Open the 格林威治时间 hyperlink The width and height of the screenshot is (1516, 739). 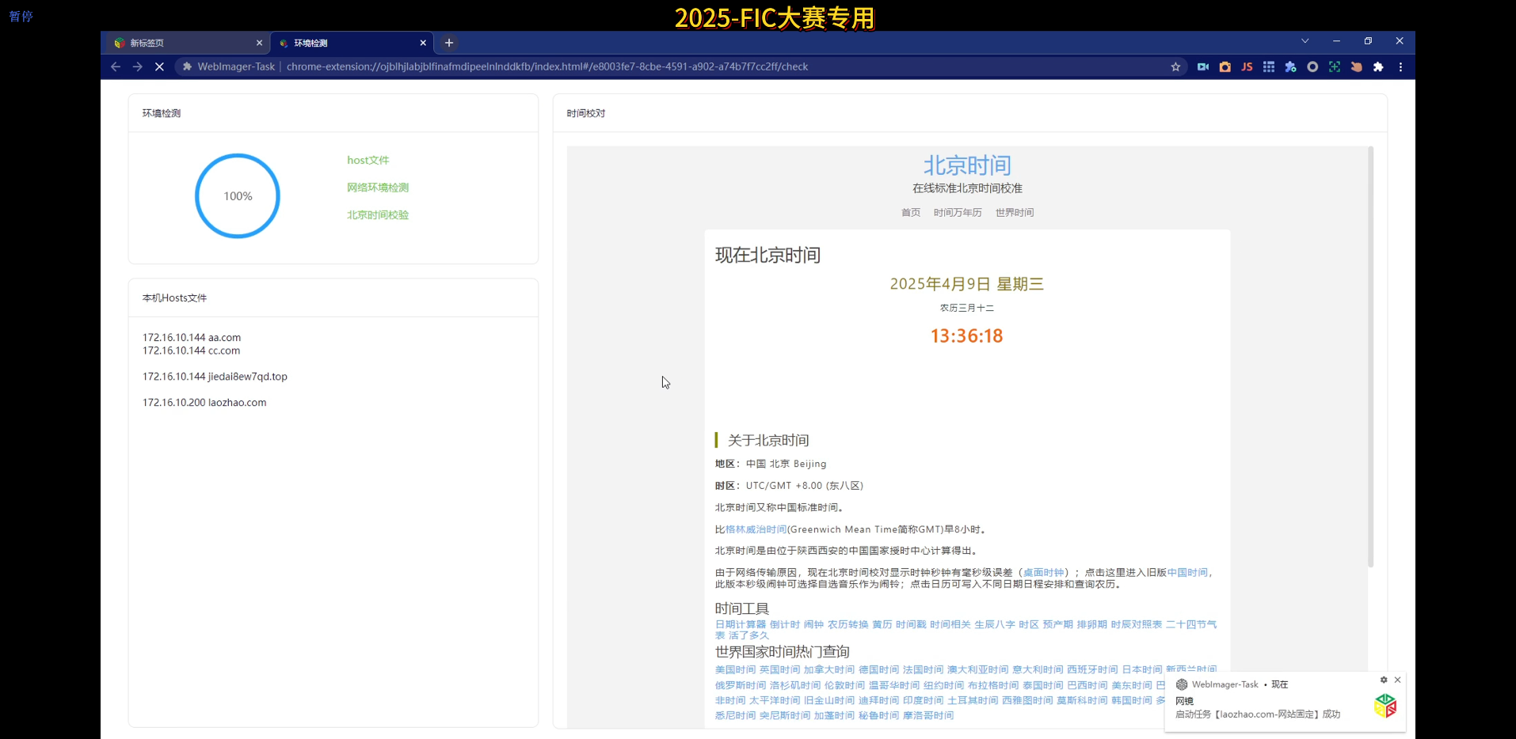[756, 529]
